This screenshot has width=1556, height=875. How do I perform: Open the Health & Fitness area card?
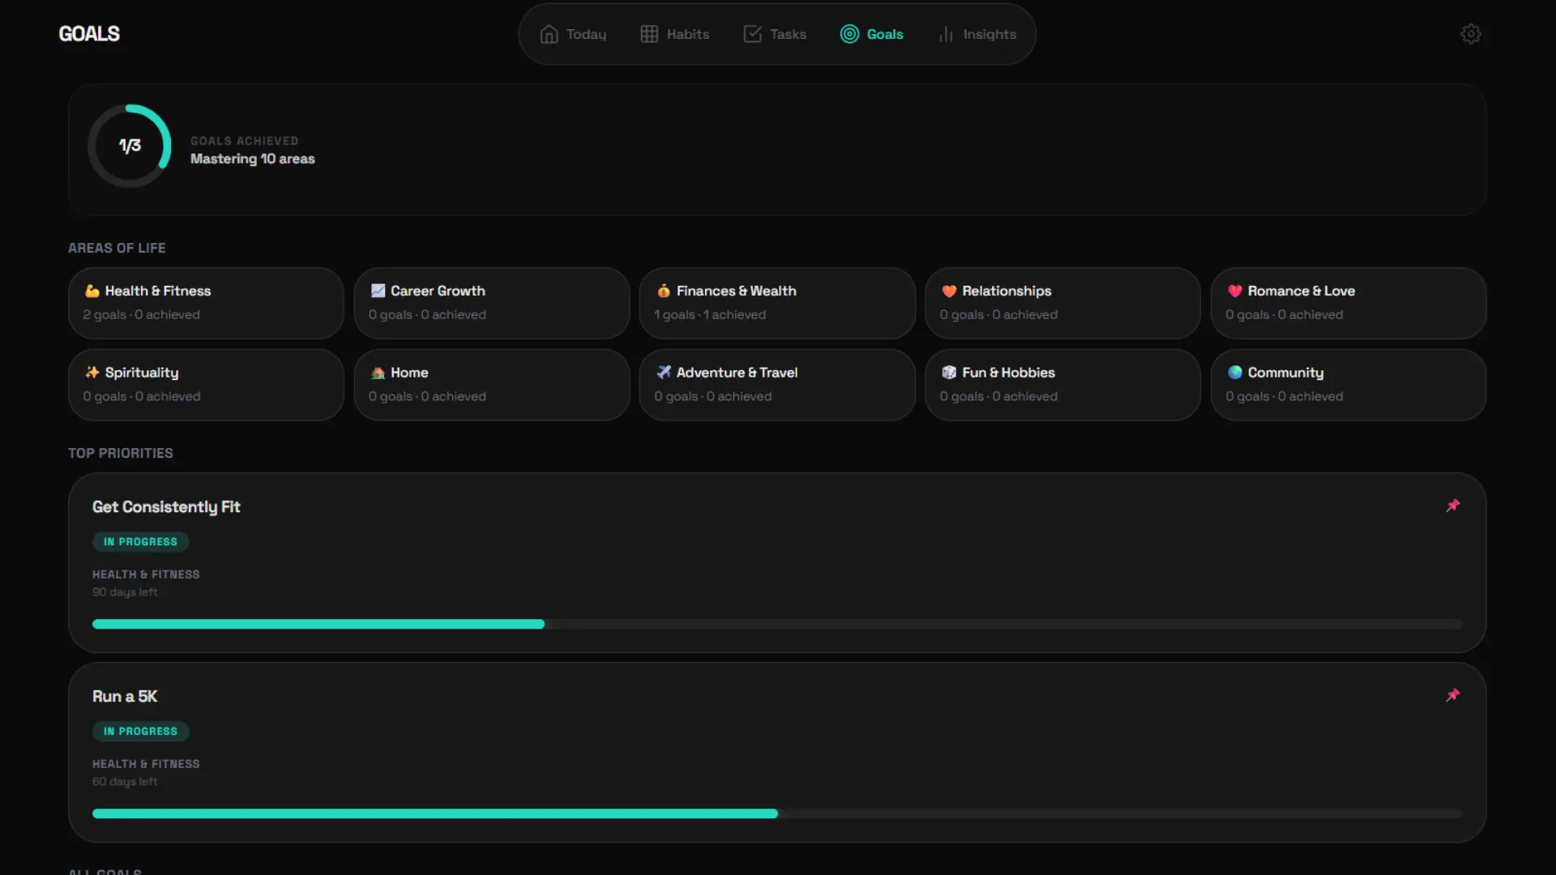click(206, 303)
